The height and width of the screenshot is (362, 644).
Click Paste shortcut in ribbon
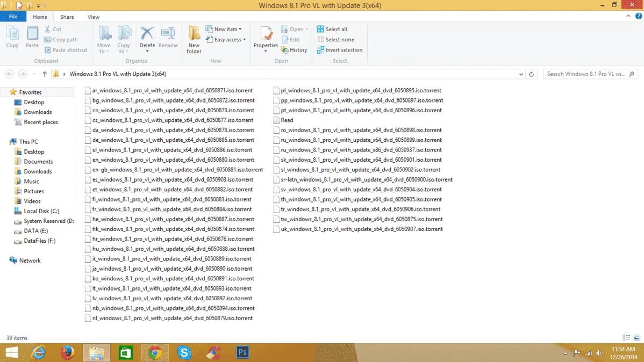[66, 50]
